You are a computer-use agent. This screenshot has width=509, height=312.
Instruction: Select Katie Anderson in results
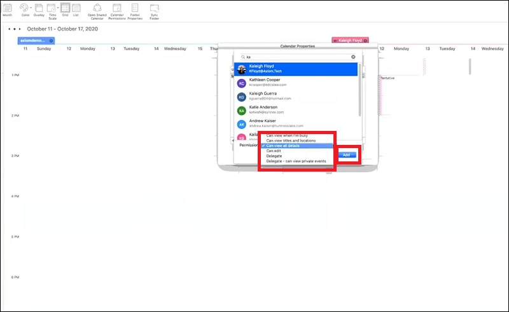[x=296, y=110]
